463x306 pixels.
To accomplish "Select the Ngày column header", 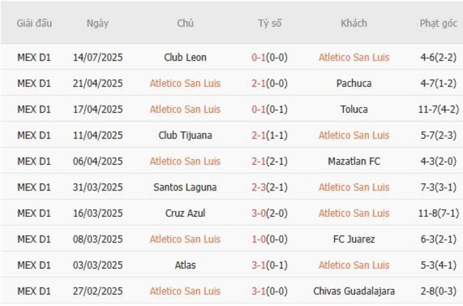I will tap(98, 23).
